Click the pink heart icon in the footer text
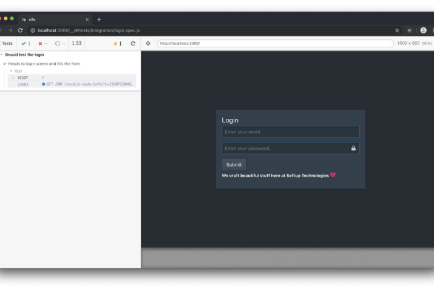The image size is (434, 291). coord(333,175)
